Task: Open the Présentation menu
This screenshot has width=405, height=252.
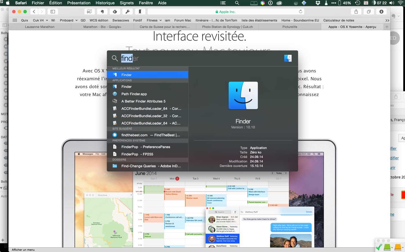Action: pyautogui.click(x=79, y=3)
